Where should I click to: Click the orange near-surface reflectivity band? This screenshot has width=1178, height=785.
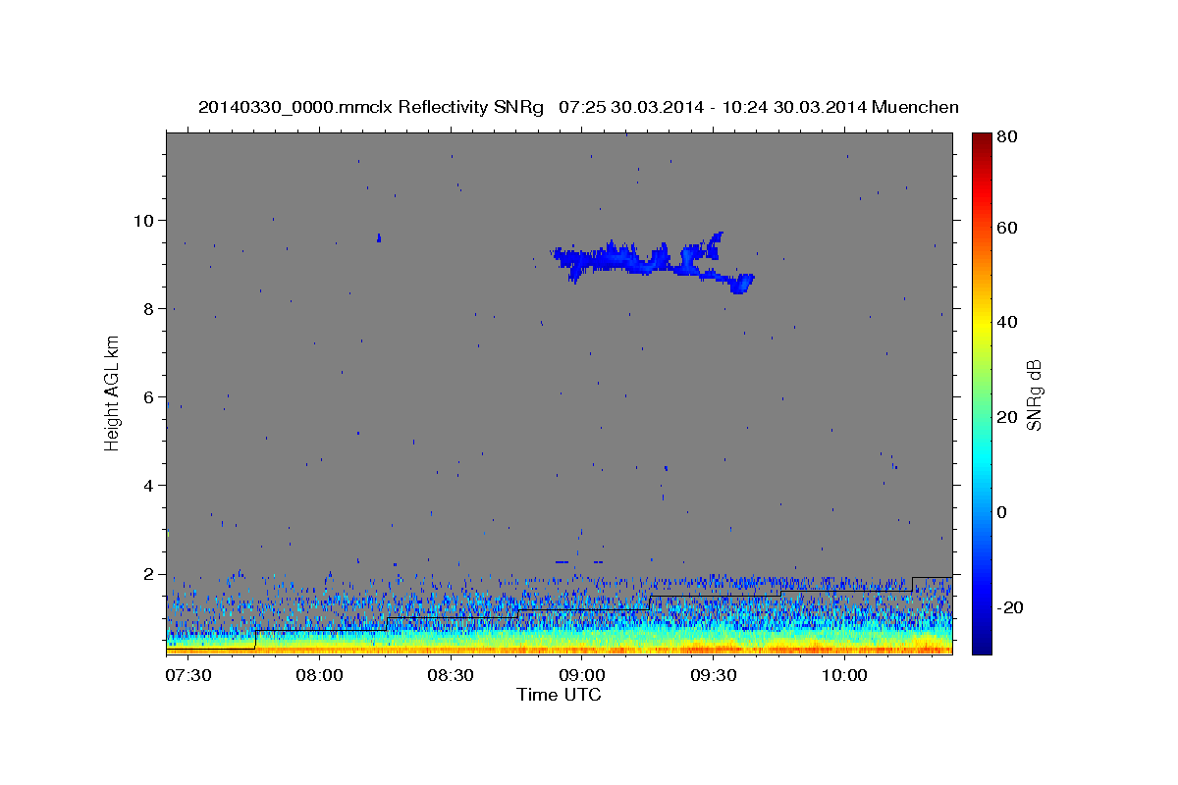[x=560, y=649]
